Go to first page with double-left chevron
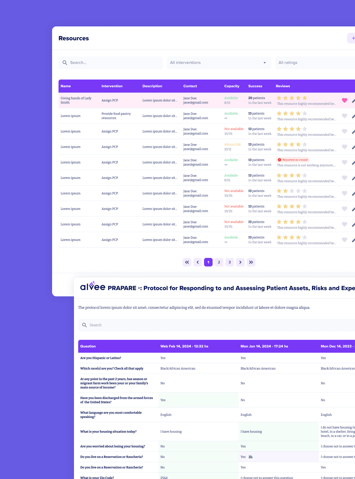The height and width of the screenshot is (479, 355). pyautogui.click(x=187, y=262)
